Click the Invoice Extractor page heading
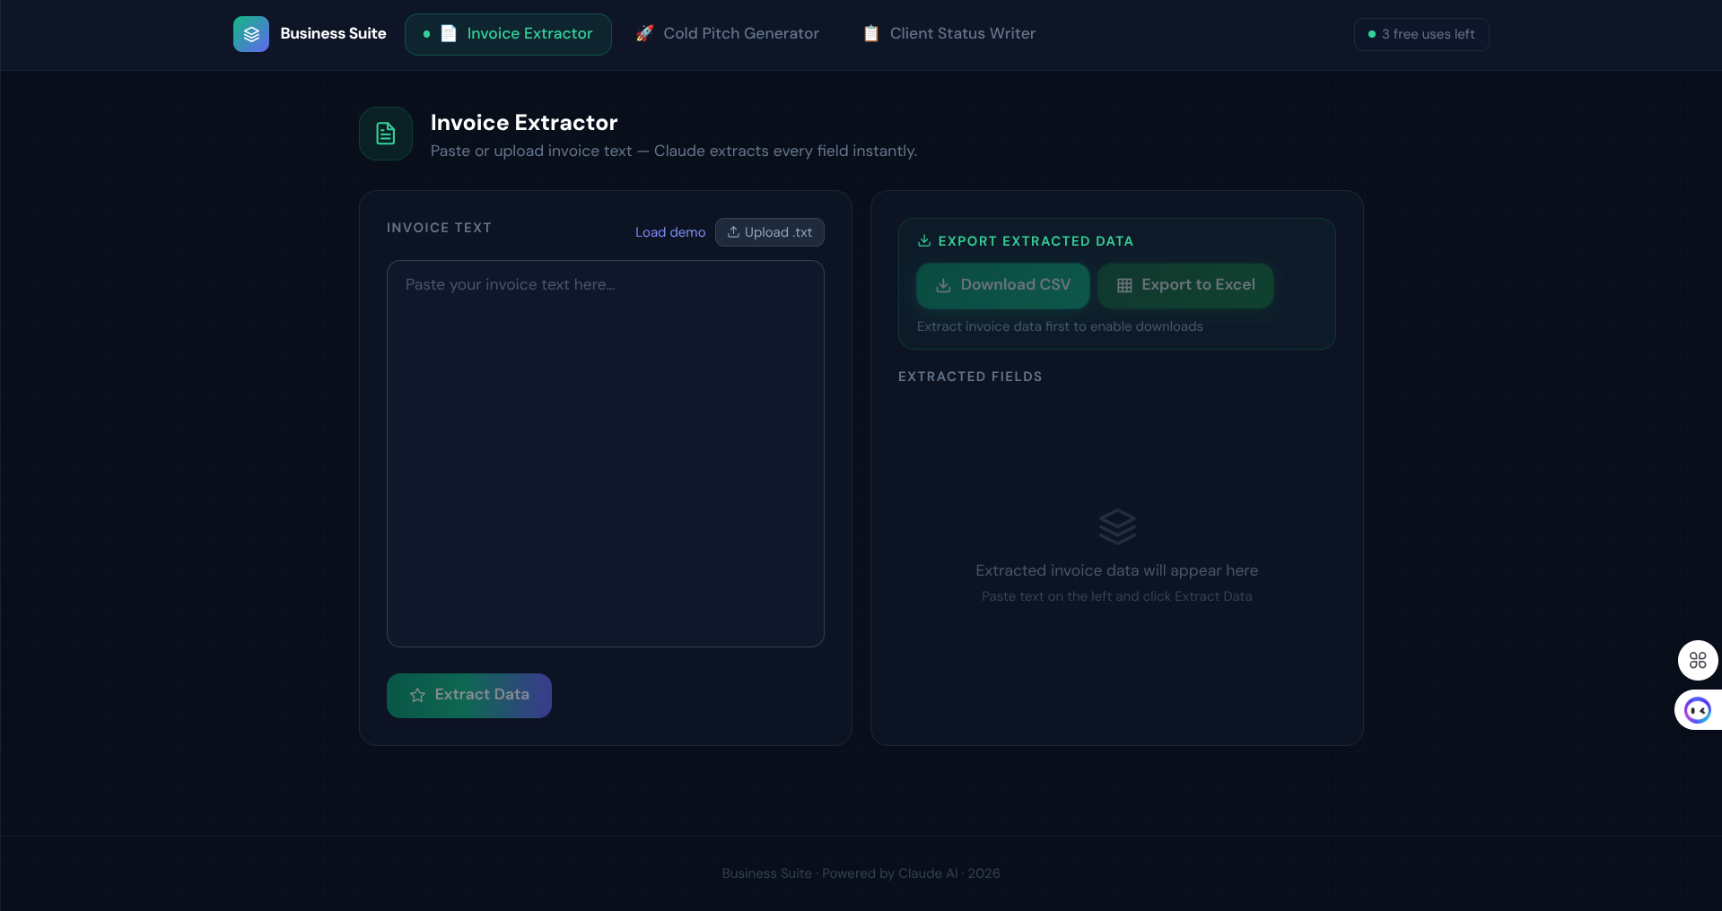Viewport: 1722px width, 911px height. (524, 123)
